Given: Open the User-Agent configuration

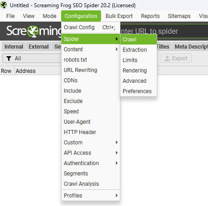Looking at the screenshot, I should [91, 122].
